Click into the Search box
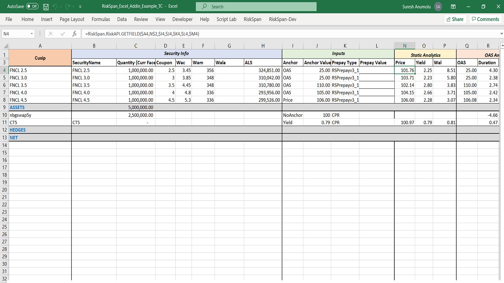Screen dimensions: 504x283 (x=256, y=7)
